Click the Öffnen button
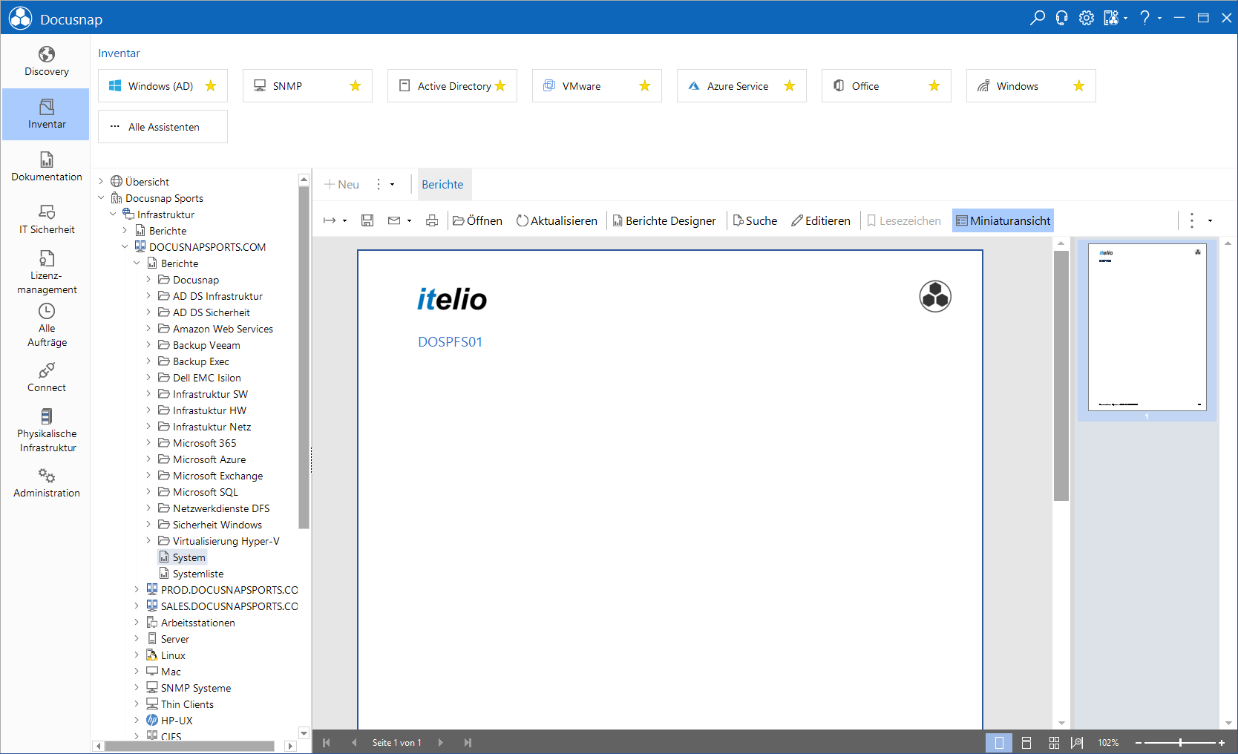1238x754 pixels. pyautogui.click(x=477, y=220)
